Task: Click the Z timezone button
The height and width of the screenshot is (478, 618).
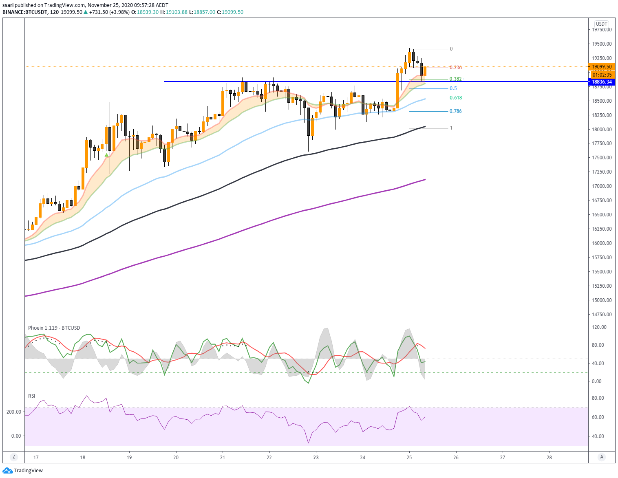Action: point(14,457)
